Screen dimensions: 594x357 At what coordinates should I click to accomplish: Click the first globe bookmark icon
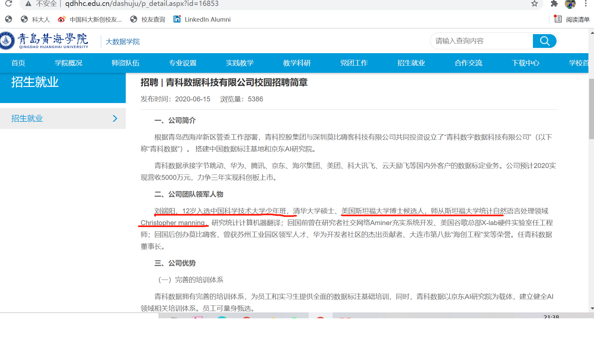pos(9,19)
